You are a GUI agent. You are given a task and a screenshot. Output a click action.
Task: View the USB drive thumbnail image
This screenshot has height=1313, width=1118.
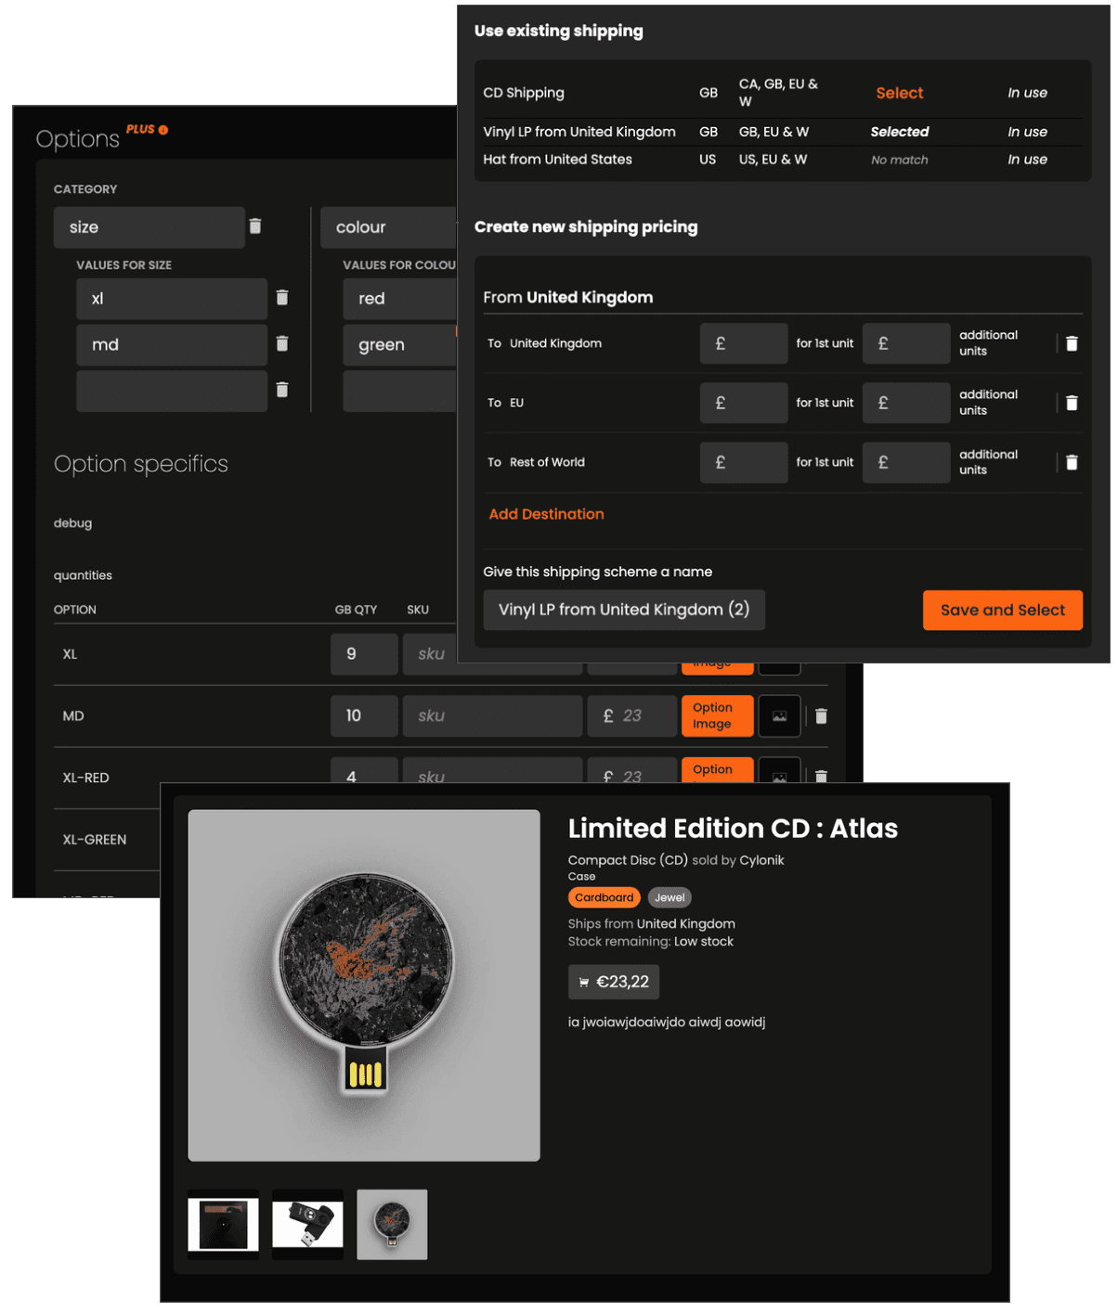(307, 1224)
